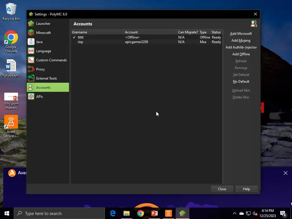This screenshot has height=219, width=292.
Task: Open the Java settings coffee cup icon
Action: (x=31, y=42)
